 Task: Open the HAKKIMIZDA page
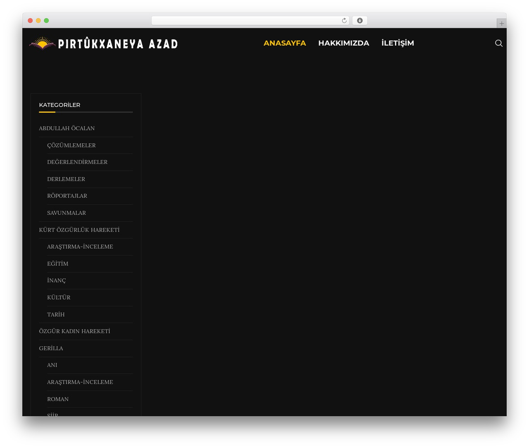[x=343, y=43]
